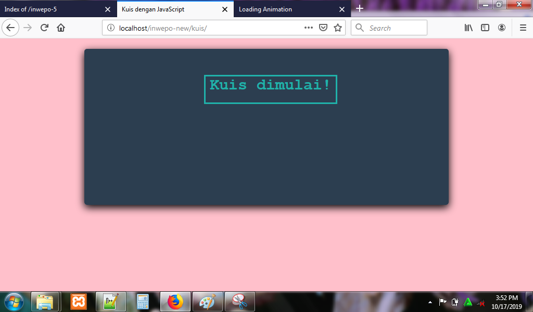Close the Loading Animation tab
Screen dimensions: 533x312
pyautogui.click(x=342, y=9)
